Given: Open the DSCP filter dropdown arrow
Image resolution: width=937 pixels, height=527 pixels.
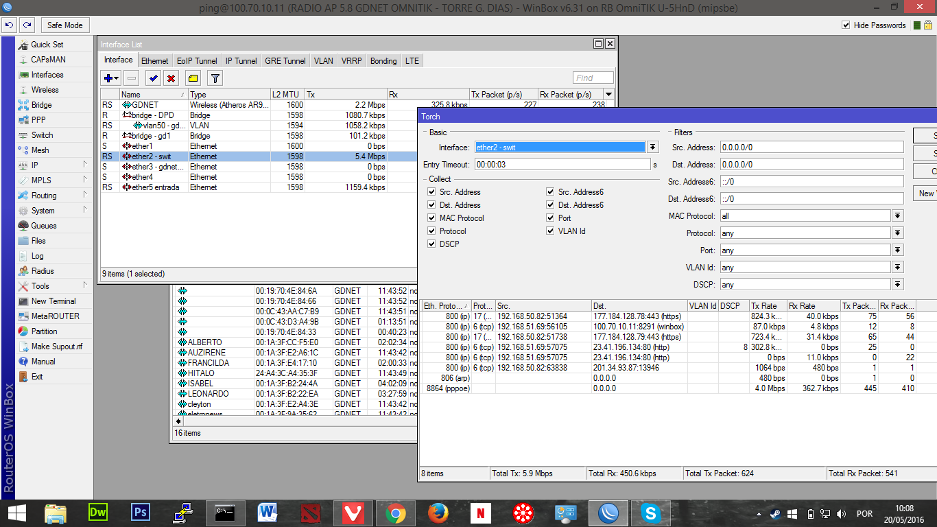Looking at the screenshot, I should [x=898, y=285].
